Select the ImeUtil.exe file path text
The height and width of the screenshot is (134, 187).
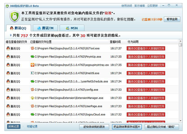point(67,73)
